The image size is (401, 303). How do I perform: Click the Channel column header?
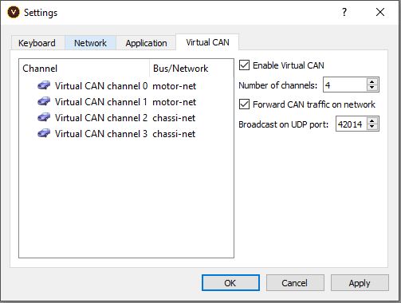click(x=84, y=69)
